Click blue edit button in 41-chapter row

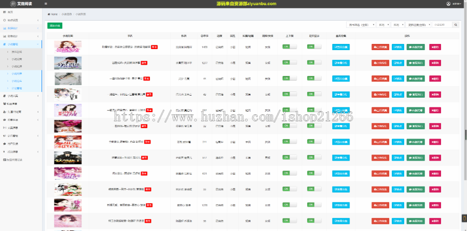398,79
